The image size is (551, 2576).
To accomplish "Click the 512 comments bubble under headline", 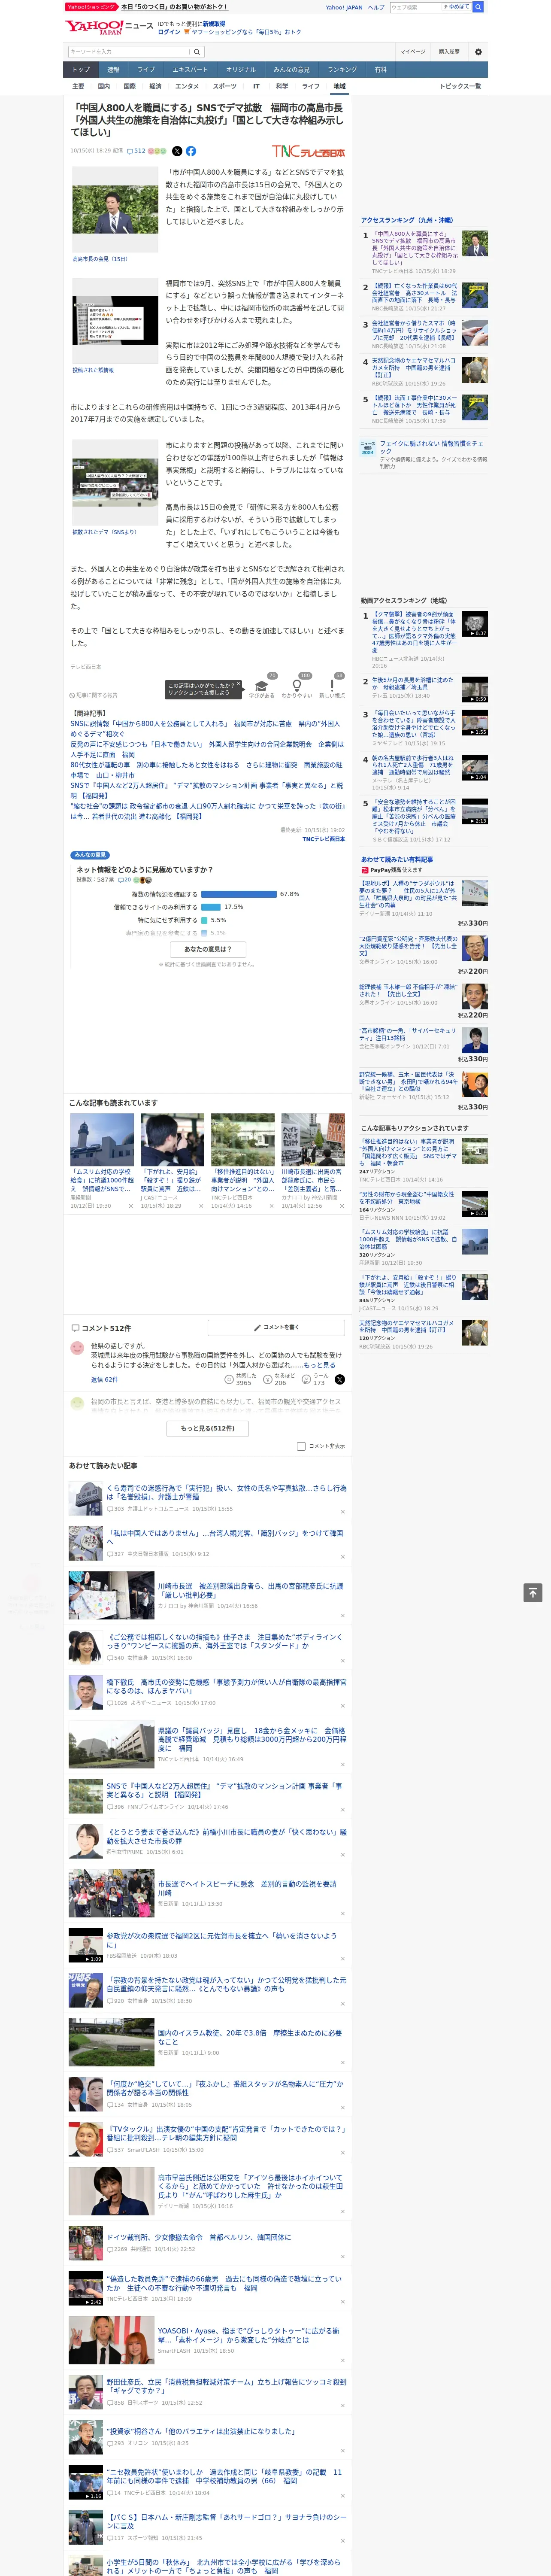I will pyautogui.click(x=136, y=151).
